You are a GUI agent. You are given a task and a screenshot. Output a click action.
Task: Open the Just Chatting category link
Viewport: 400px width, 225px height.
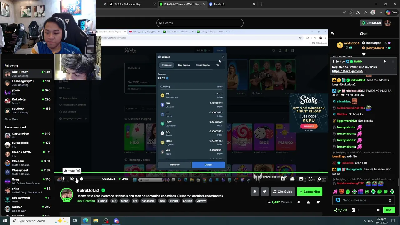click(x=86, y=201)
